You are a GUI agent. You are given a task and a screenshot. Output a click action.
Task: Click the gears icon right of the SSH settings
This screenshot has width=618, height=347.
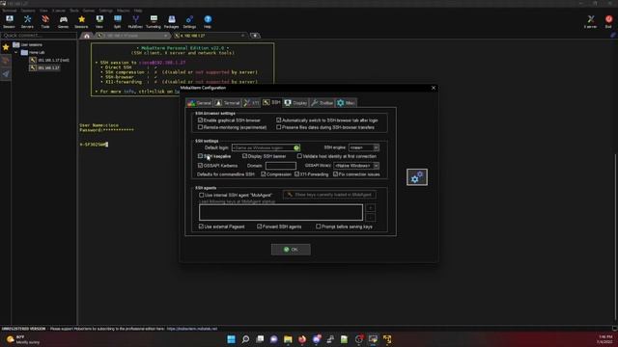click(x=417, y=177)
